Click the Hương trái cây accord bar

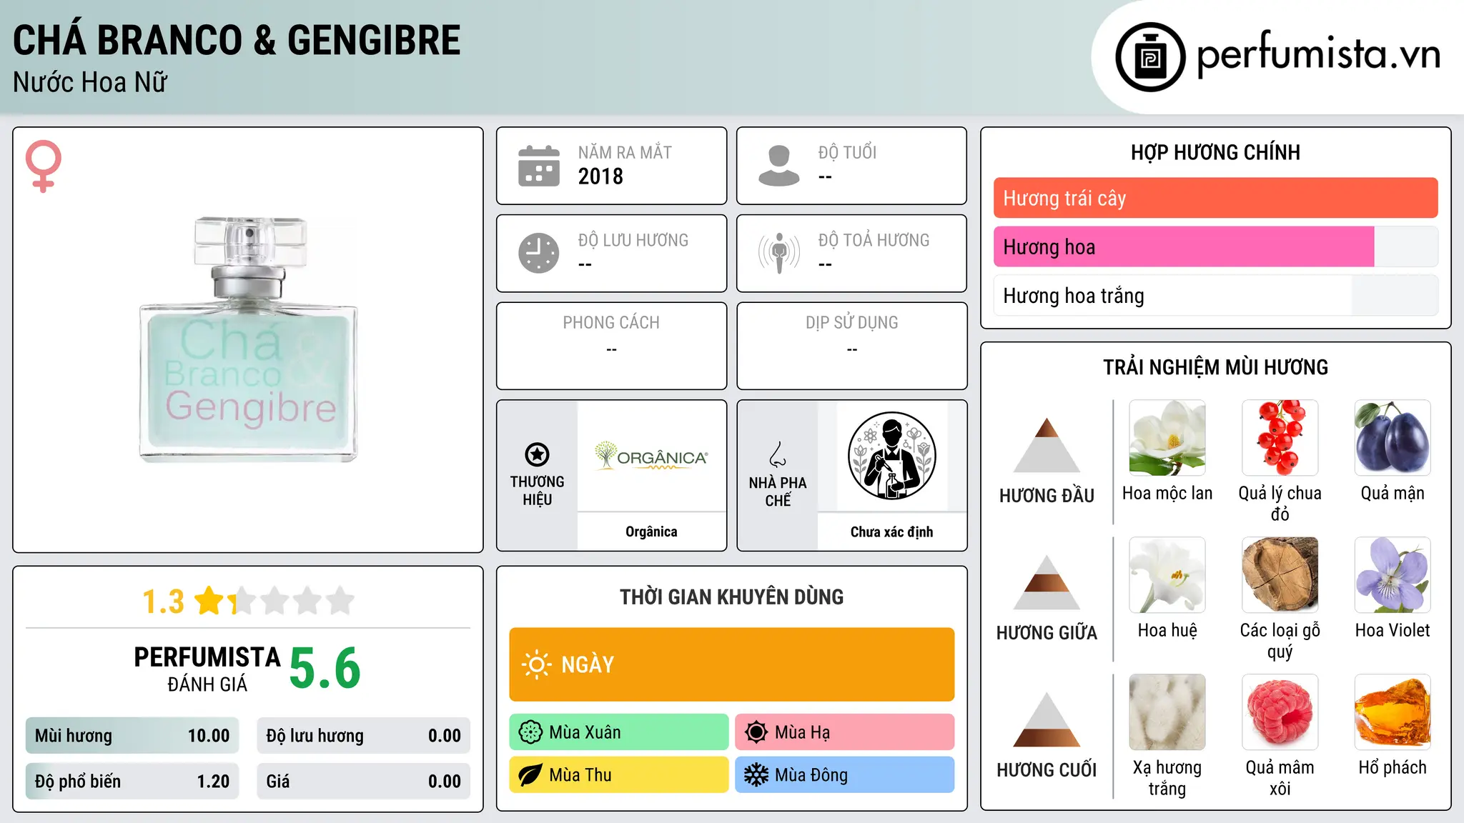(1215, 198)
